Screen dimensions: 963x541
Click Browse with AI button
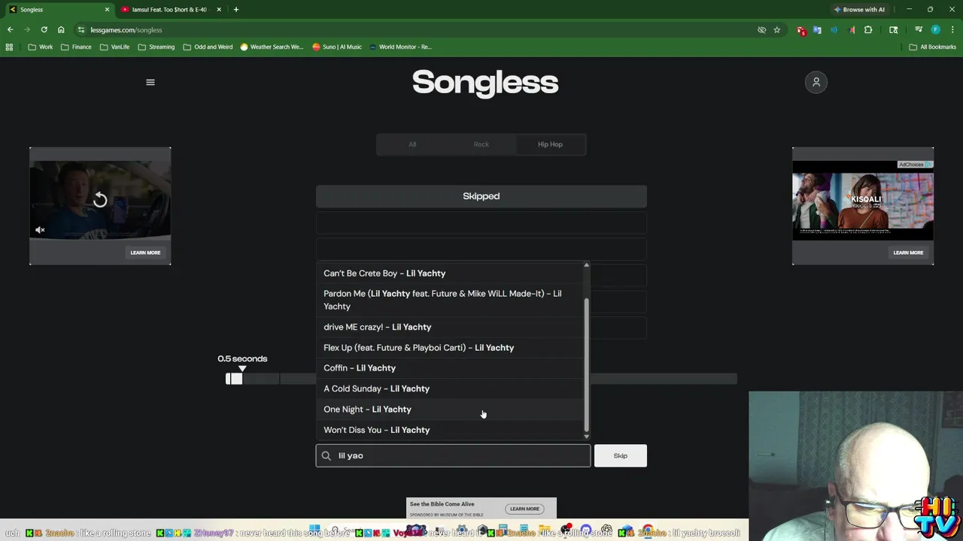859,10
